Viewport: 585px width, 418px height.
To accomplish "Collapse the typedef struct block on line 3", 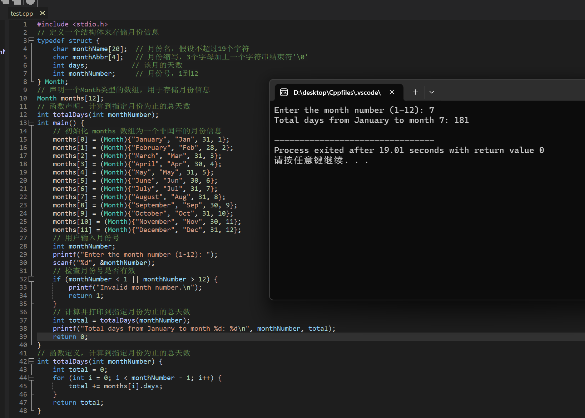I will tap(31, 40).
